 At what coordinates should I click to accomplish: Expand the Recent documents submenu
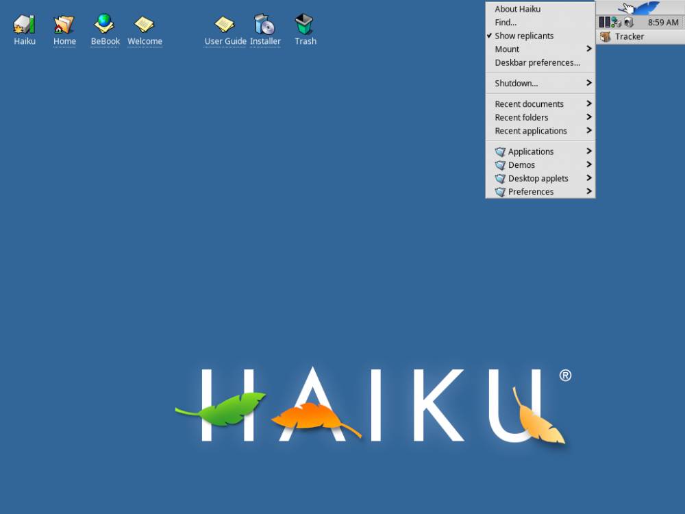click(540, 104)
